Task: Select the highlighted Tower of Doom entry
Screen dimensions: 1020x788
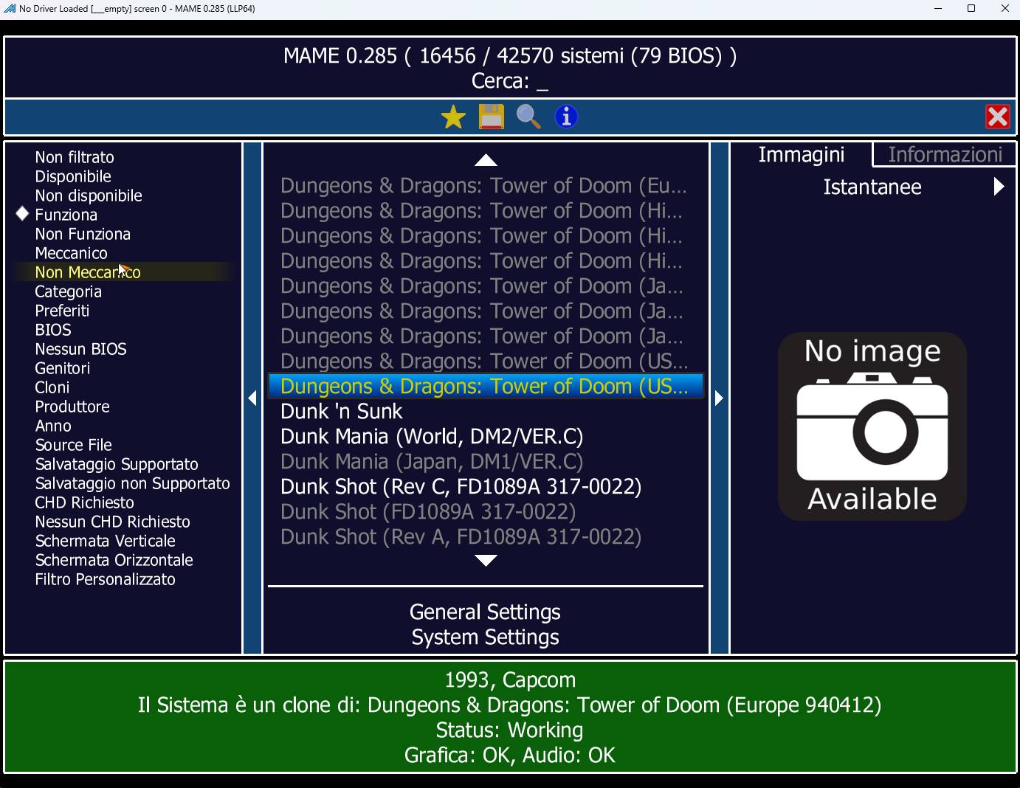Action: click(x=486, y=386)
